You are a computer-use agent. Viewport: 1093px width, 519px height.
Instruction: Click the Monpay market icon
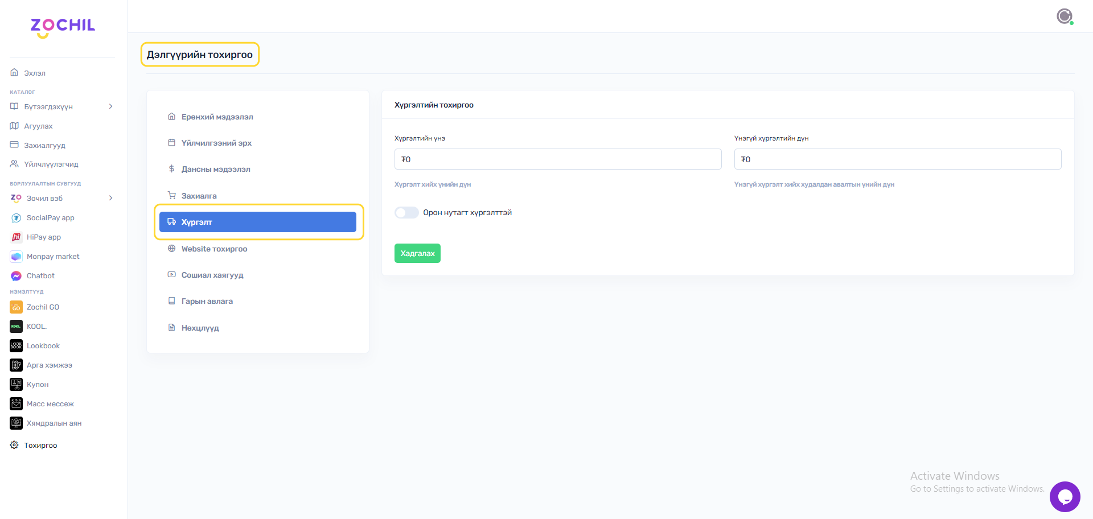16,257
